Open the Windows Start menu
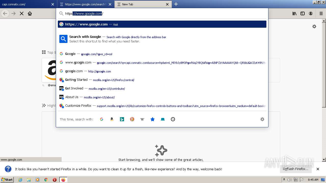The width and height of the screenshot is (326, 183). 7,179
